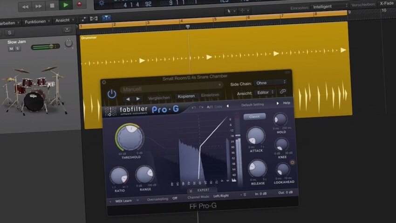Toggle the blue catch playhead button

point(106,18)
